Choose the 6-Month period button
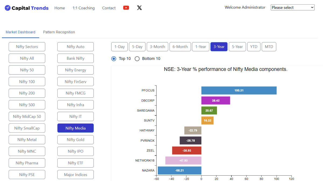 tap(180, 47)
